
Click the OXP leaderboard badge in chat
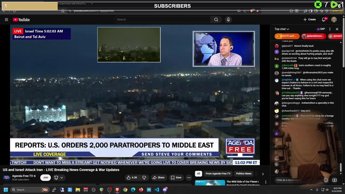click(x=321, y=29)
